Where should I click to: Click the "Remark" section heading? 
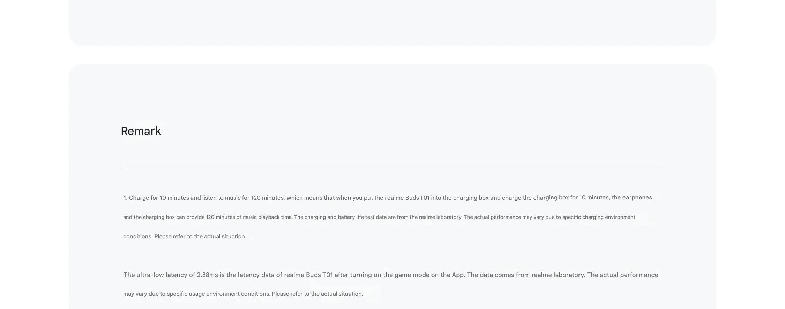click(x=141, y=131)
